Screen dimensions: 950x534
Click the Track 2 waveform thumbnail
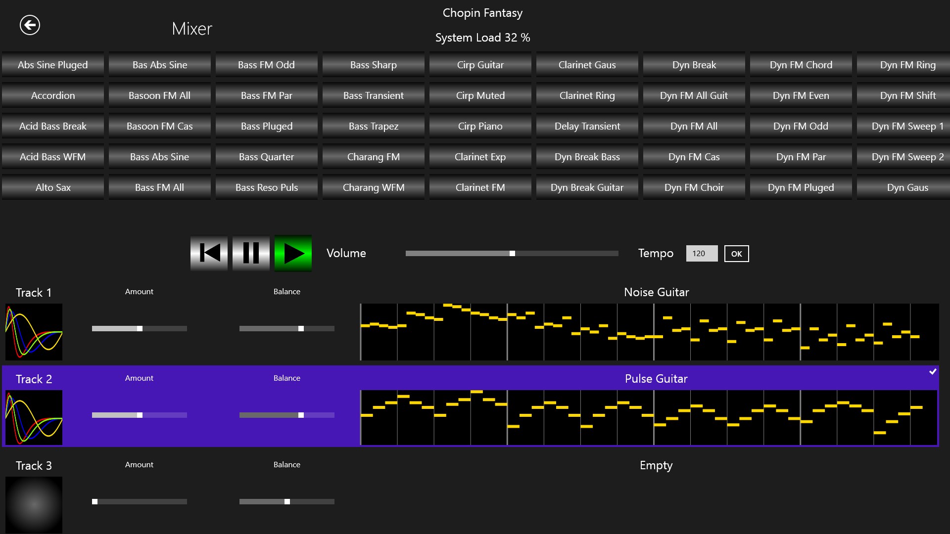pyautogui.click(x=33, y=418)
